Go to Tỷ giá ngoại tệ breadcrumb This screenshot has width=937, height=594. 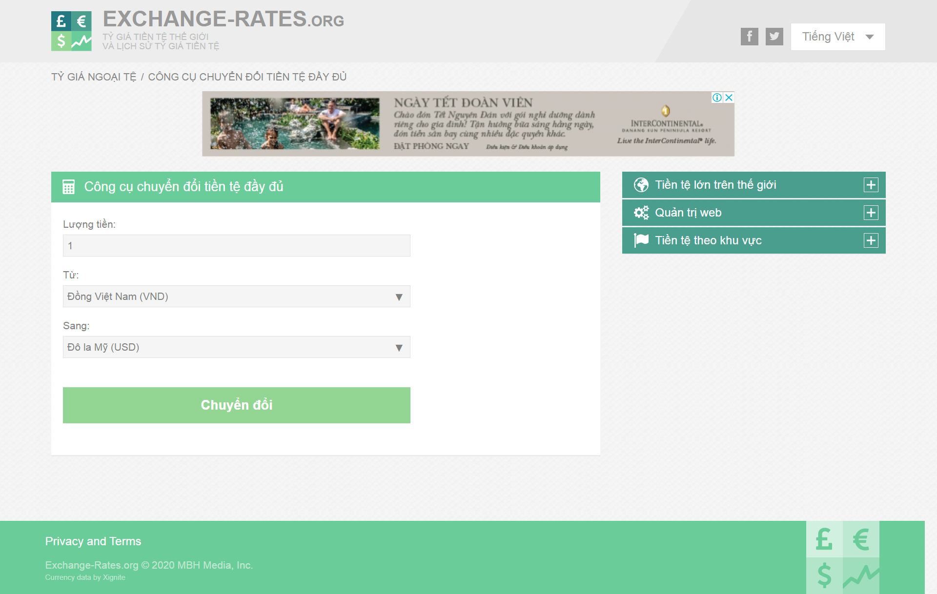tap(94, 77)
